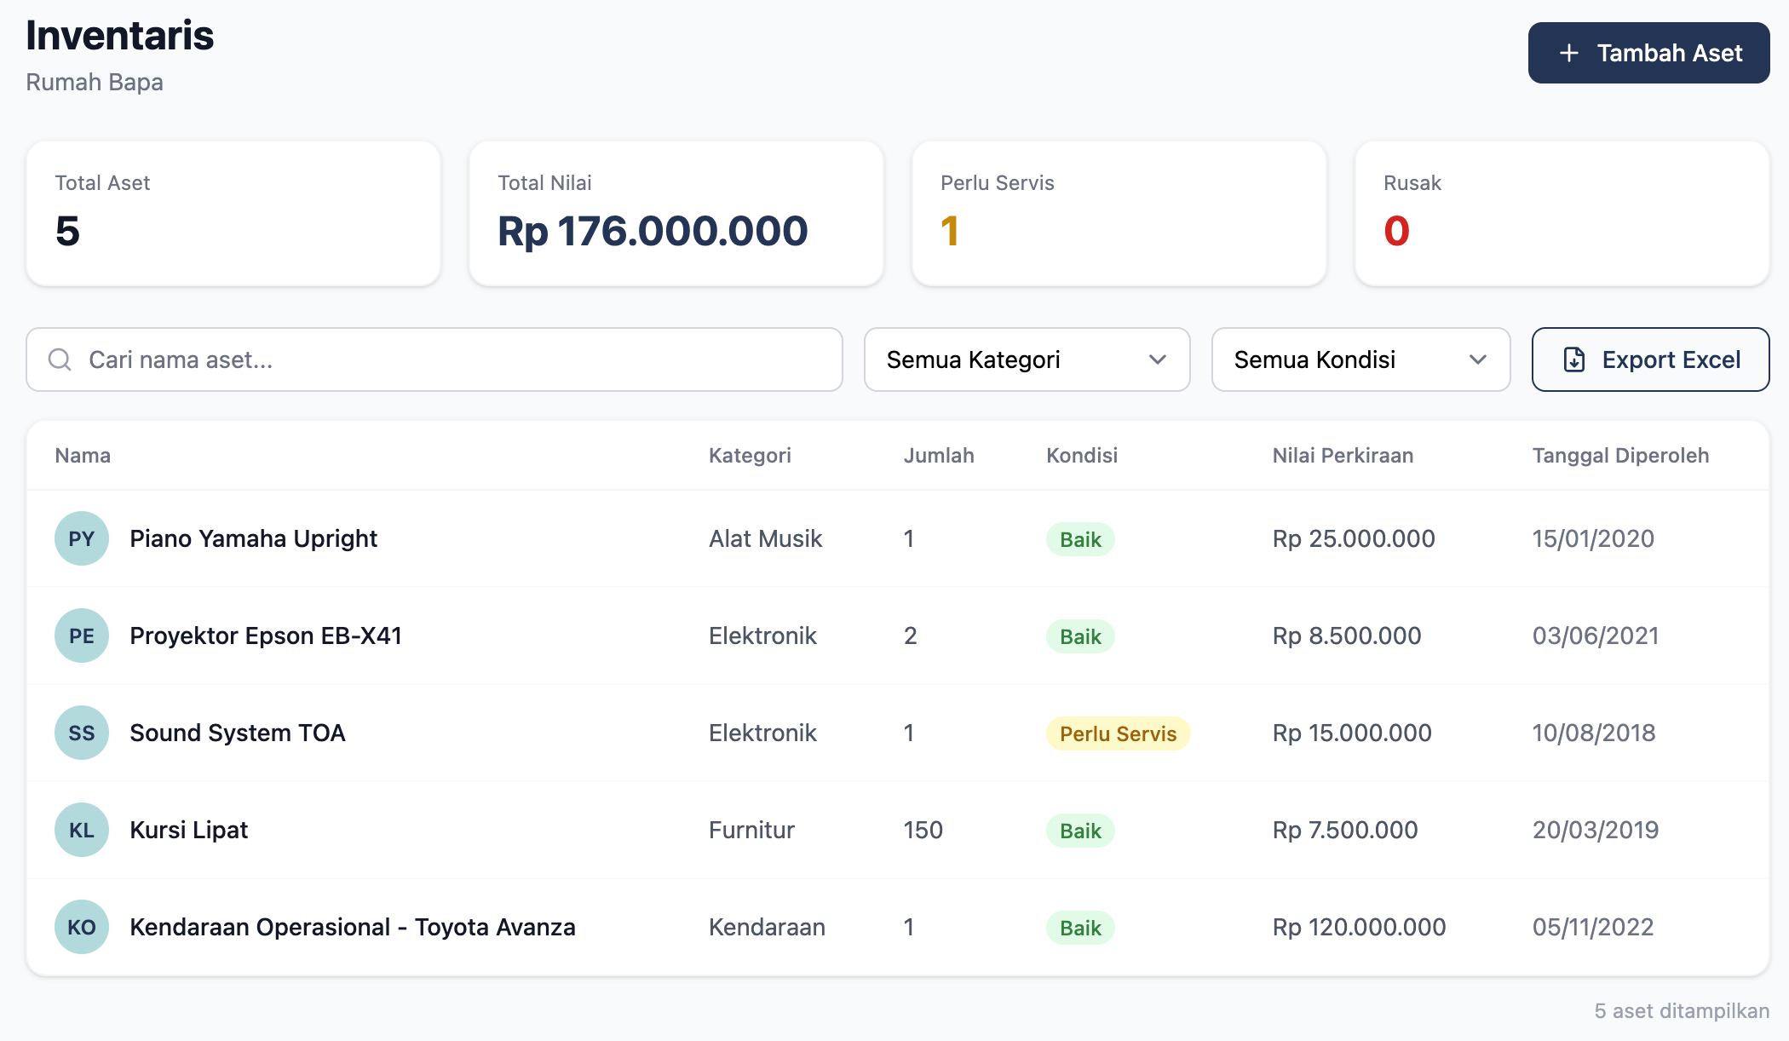Click the Inventaris page title
Image resolution: width=1789 pixels, height=1041 pixels.
click(x=119, y=35)
